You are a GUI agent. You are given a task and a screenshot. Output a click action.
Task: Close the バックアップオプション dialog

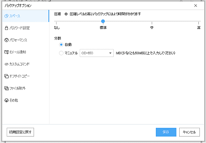point(196,5)
